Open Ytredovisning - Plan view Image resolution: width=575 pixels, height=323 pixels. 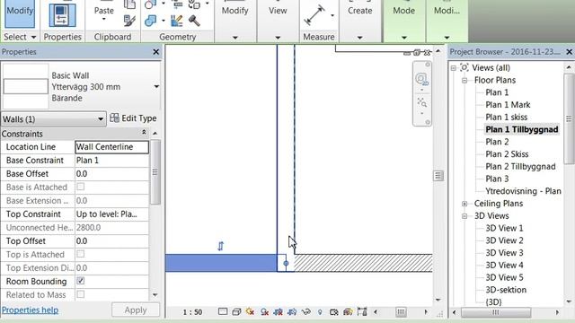pos(523,191)
